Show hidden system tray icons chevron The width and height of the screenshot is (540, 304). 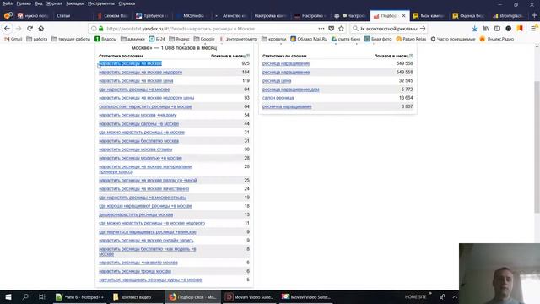click(455, 296)
